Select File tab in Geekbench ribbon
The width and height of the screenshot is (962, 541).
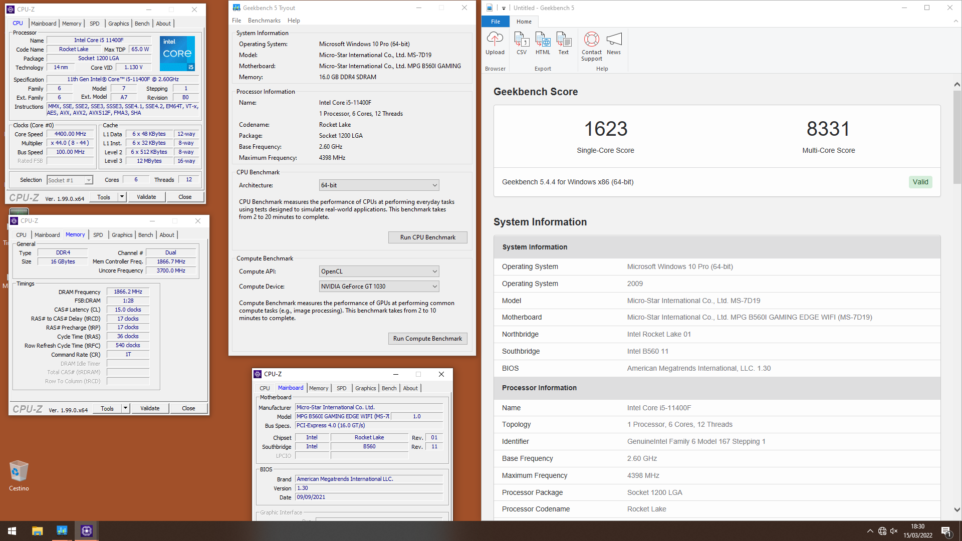click(x=496, y=22)
